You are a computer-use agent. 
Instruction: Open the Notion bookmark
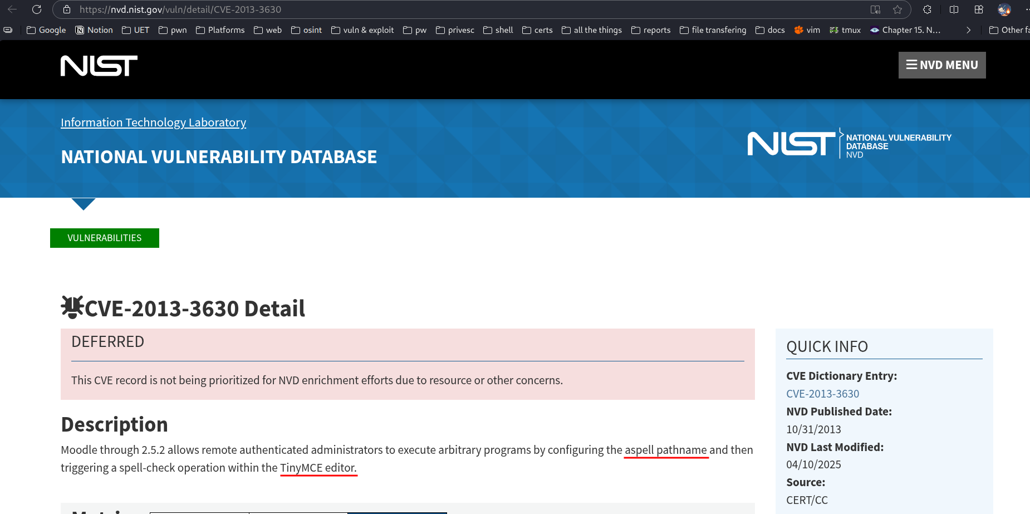(x=94, y=30)
